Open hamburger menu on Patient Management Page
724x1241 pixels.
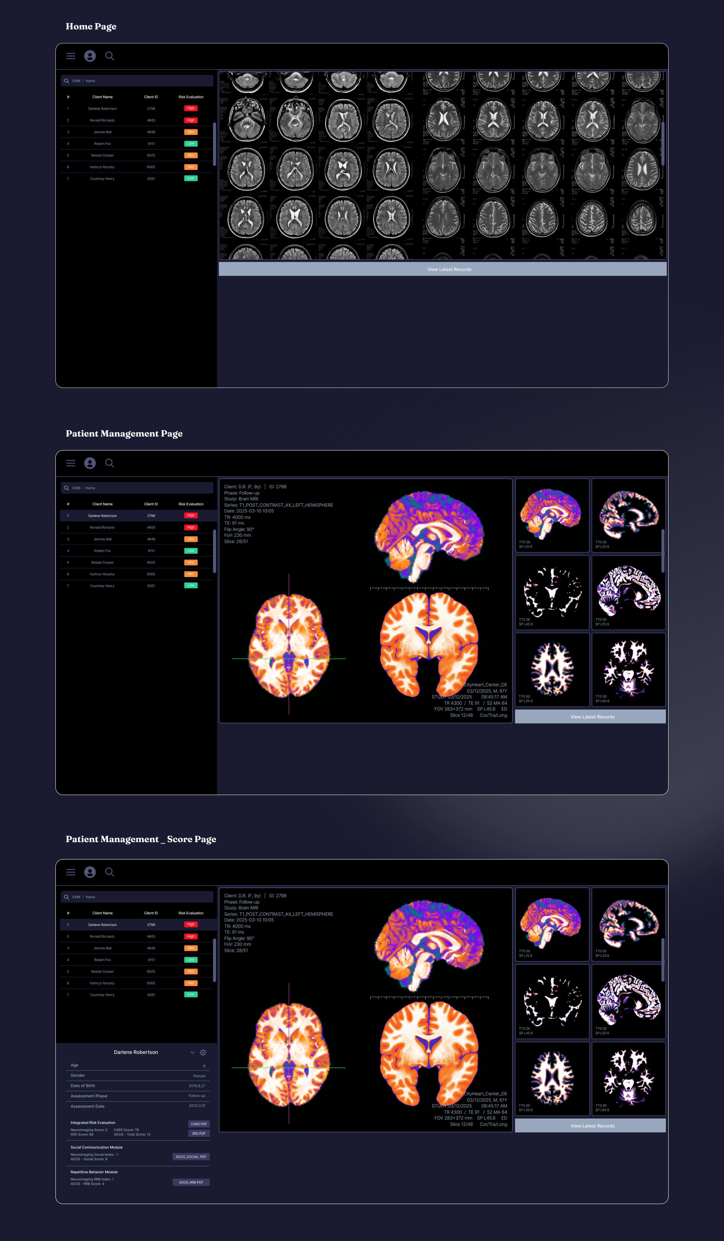click(x=71, y=463)
